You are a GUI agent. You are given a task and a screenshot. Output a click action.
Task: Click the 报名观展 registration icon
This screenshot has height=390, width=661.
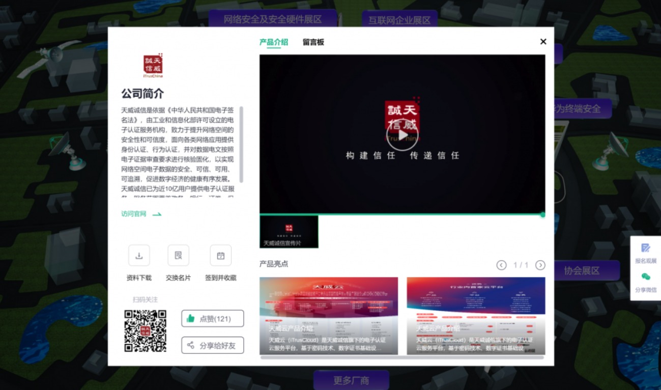tap(646, 248)
